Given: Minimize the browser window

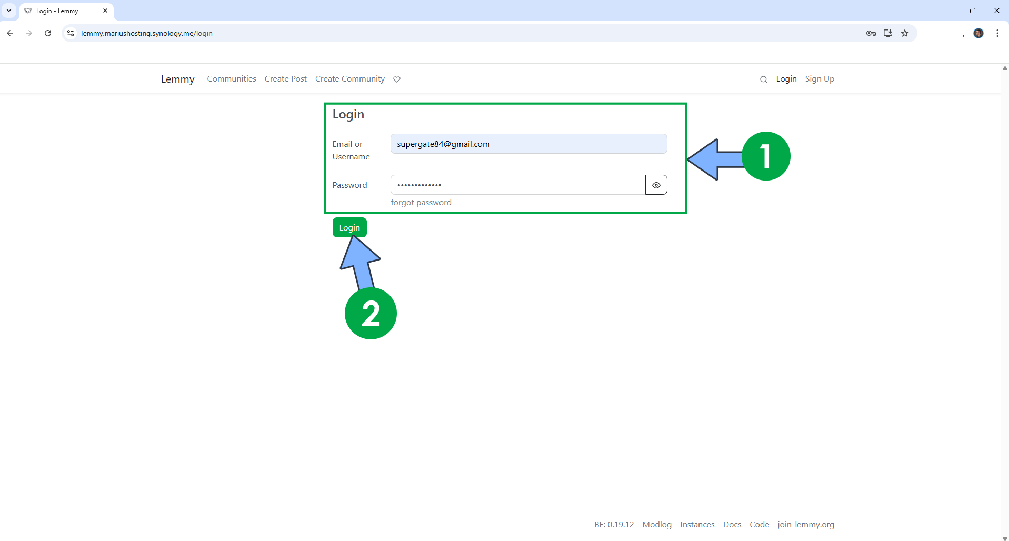Looking at the screenshot, I should click(x=948, y=11).
